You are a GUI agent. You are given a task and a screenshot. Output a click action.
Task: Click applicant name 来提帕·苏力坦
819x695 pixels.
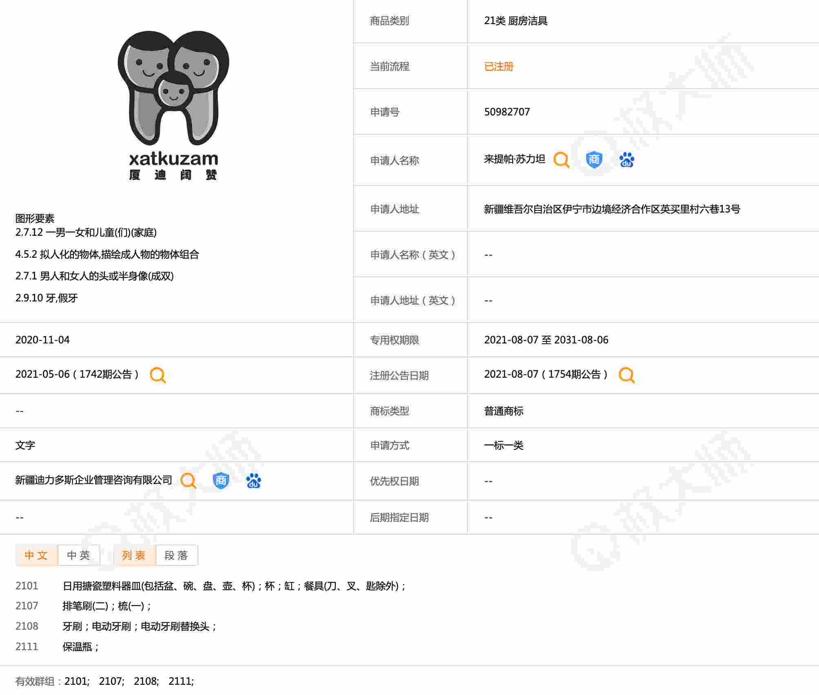click(x=514, y=159)
